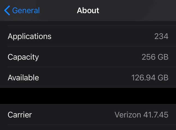Tap the GB unit in Capacity row
176x130 pixels.
[163, 57]
